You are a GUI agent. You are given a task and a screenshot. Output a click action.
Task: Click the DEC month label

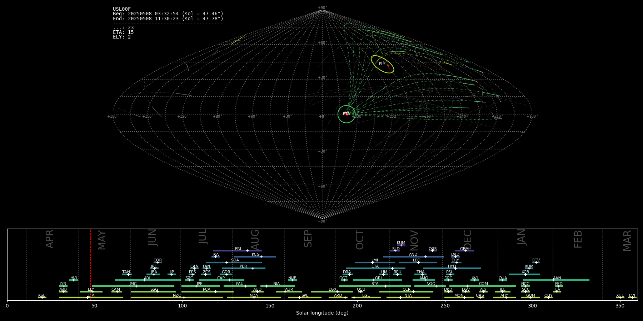468,239
